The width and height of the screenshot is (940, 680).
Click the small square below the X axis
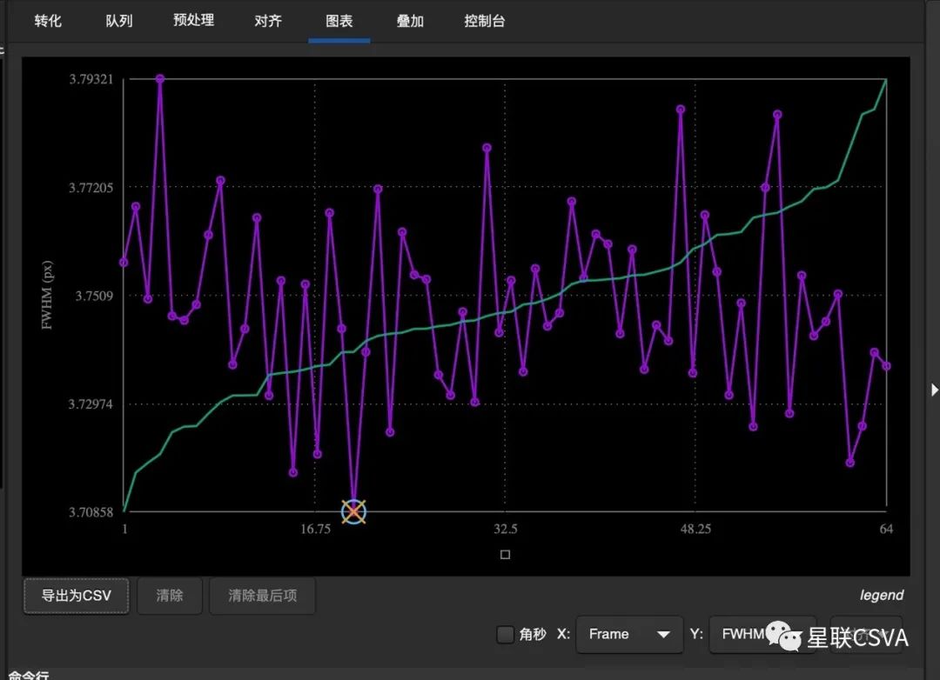pyautogui.click(x=505, y=554)
